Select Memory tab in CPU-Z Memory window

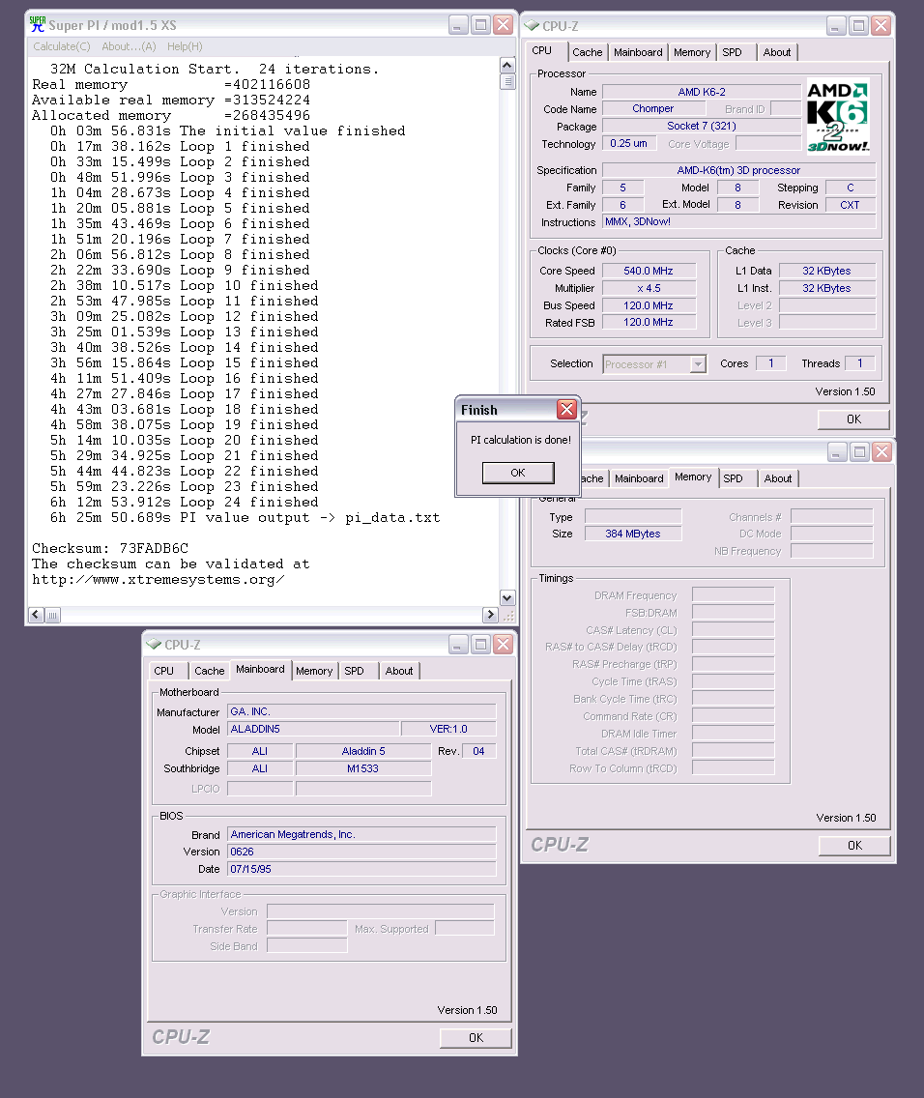693,477
